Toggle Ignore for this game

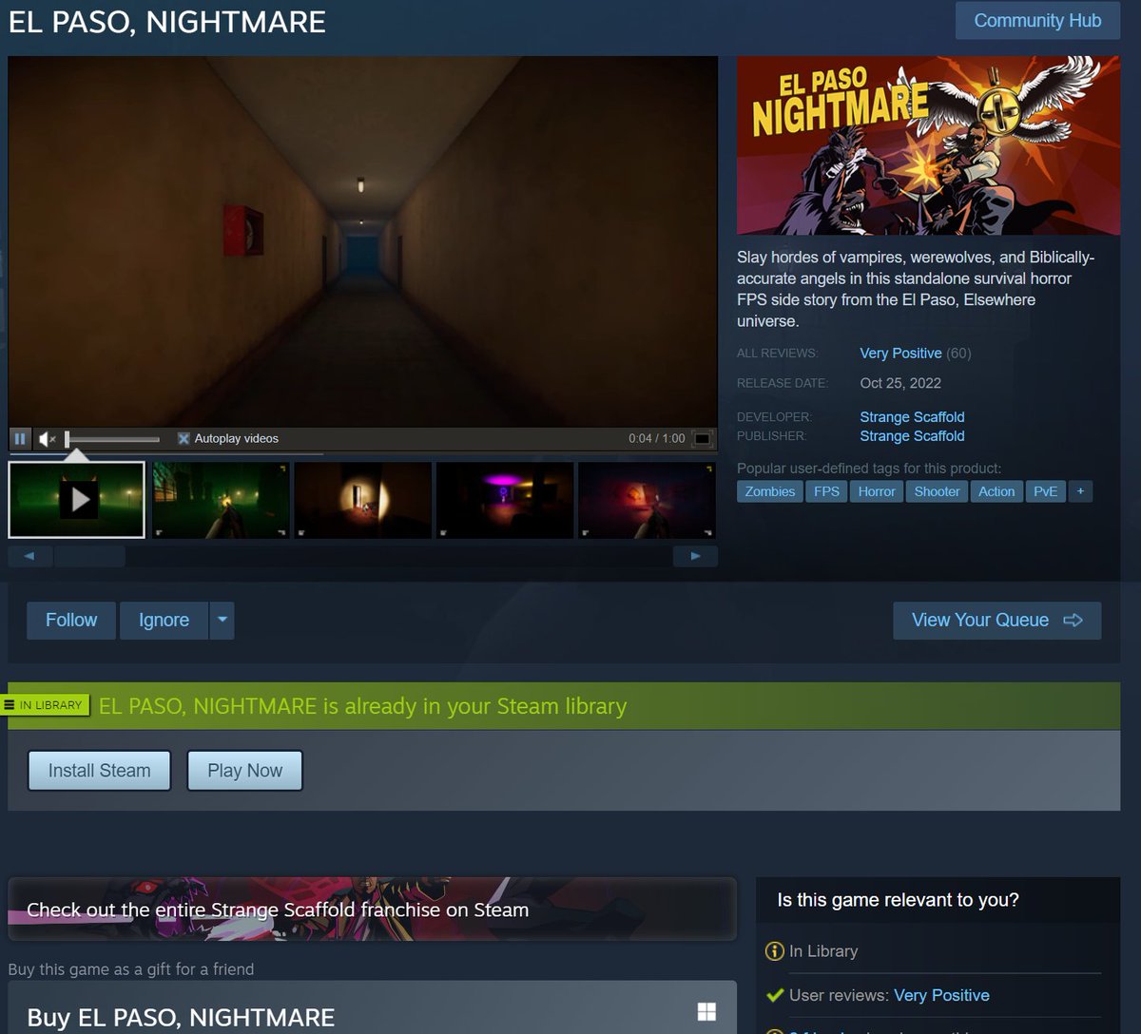(x=163, y=620)
